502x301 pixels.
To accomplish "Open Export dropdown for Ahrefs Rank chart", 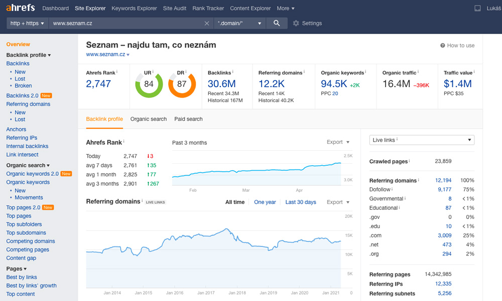I will 338,142.
